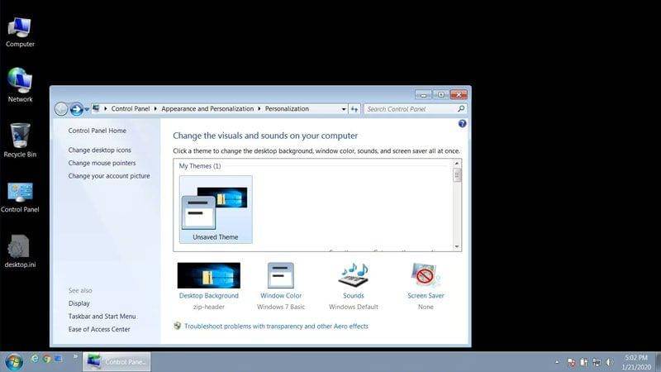Open the Recycle Bin desktop icon
This screenshot has width=661, height=372.
(20, 136)
